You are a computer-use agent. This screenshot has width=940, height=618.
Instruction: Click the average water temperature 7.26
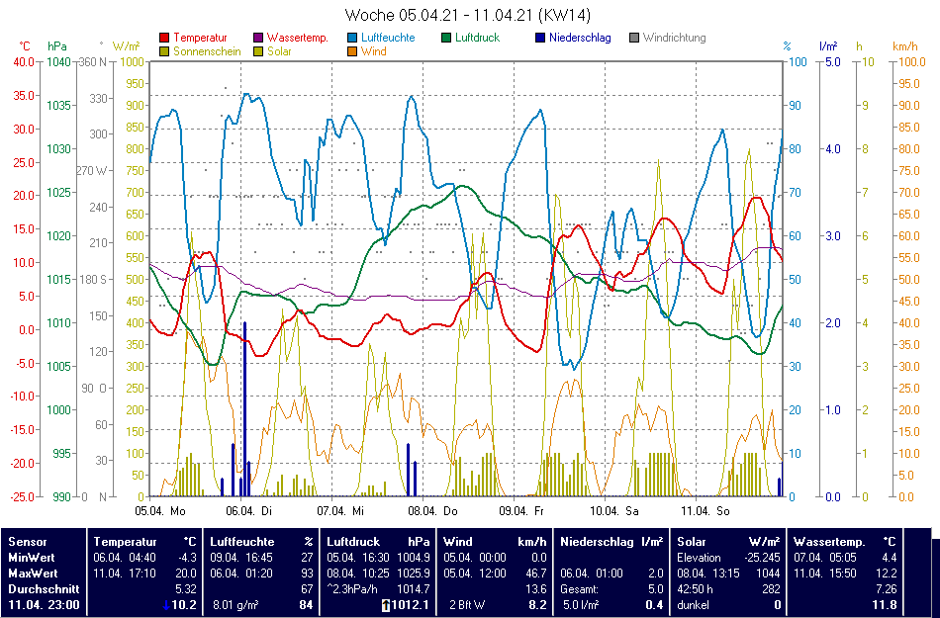click(886, 589)
